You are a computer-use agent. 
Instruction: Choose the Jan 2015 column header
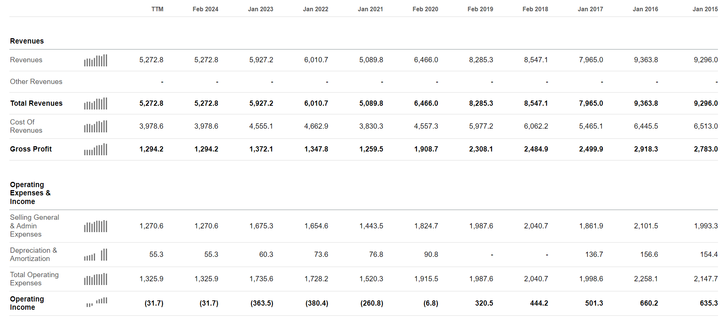coord(705,9)
